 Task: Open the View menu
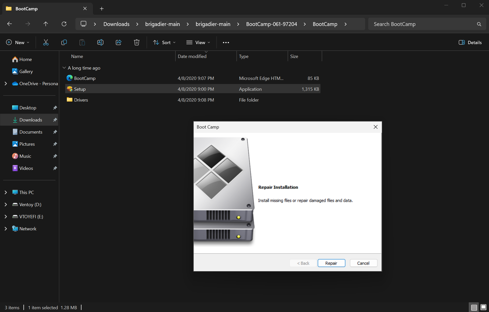[x=198, y=42]
